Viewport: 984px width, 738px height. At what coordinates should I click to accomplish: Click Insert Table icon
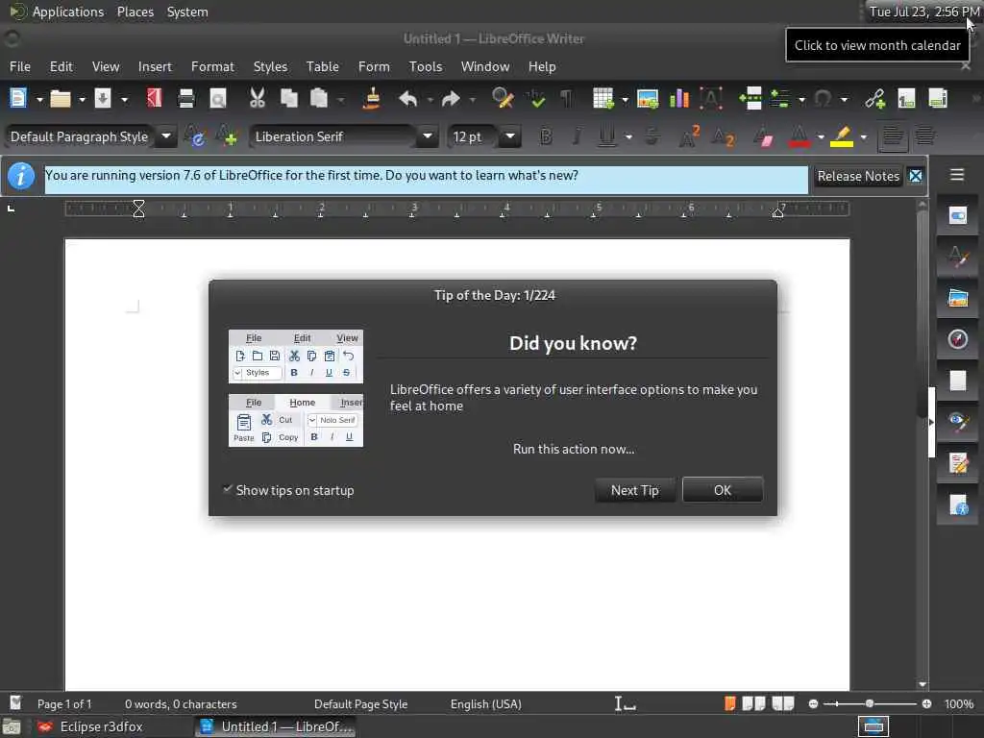(603, 99)
